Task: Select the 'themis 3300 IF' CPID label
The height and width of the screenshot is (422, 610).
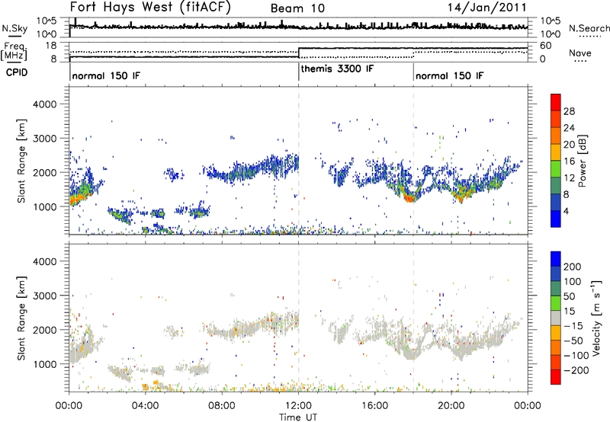Action: point(337,69)
